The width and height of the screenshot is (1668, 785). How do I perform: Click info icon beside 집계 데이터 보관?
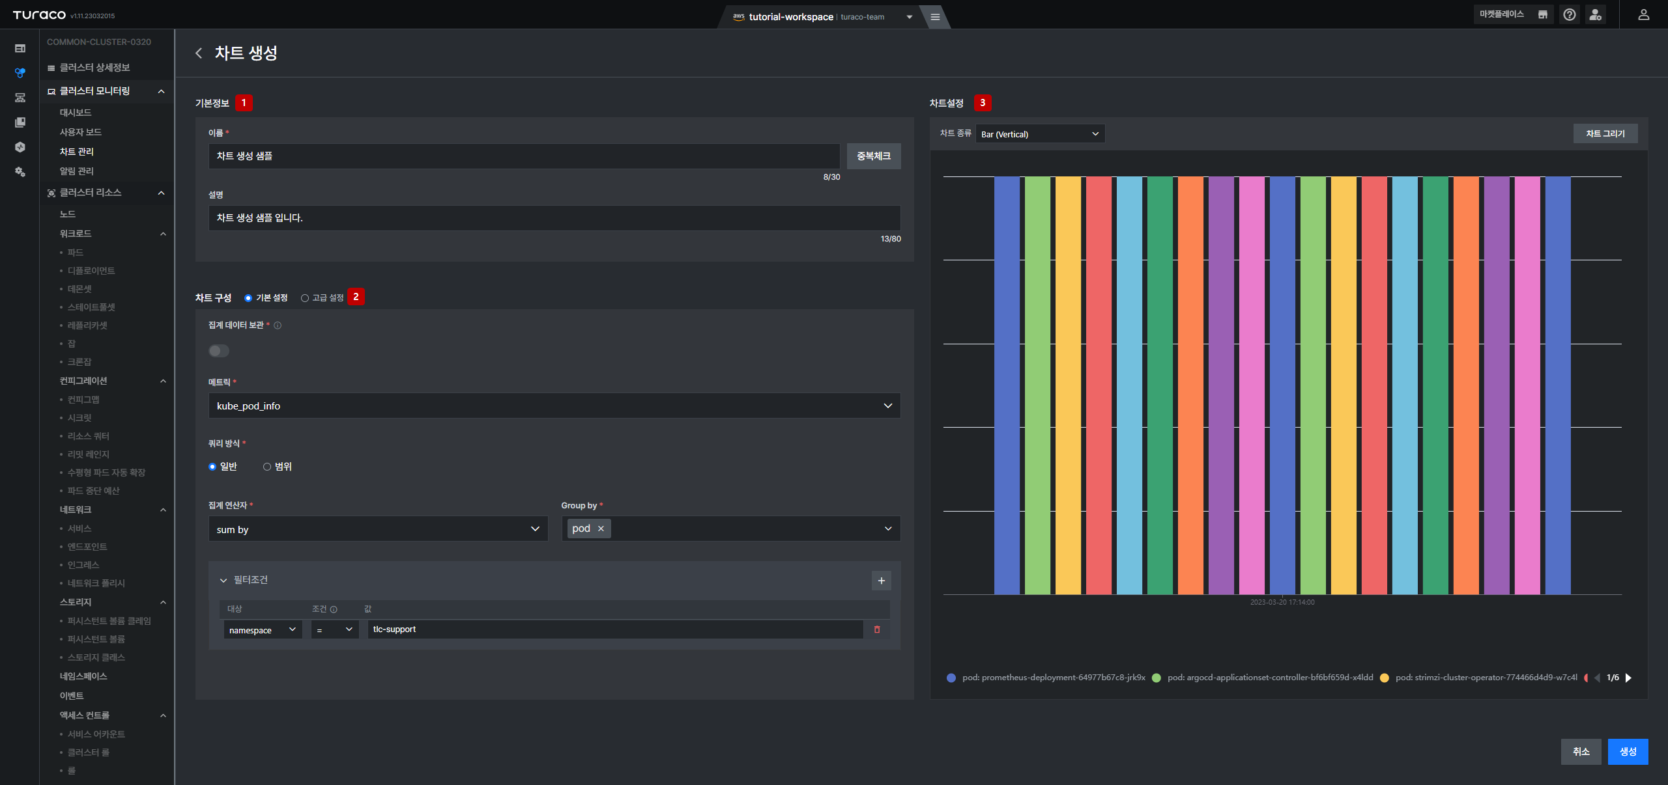pos(278,325)
